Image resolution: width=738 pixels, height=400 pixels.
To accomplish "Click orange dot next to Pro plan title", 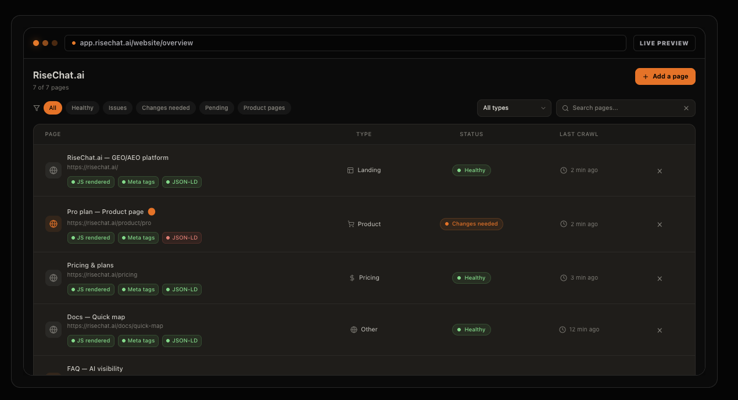I will pyautogui.click(x=152, y=212).
